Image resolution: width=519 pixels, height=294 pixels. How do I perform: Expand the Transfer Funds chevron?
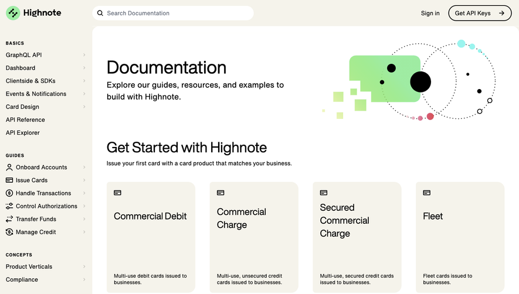(84, 219)
